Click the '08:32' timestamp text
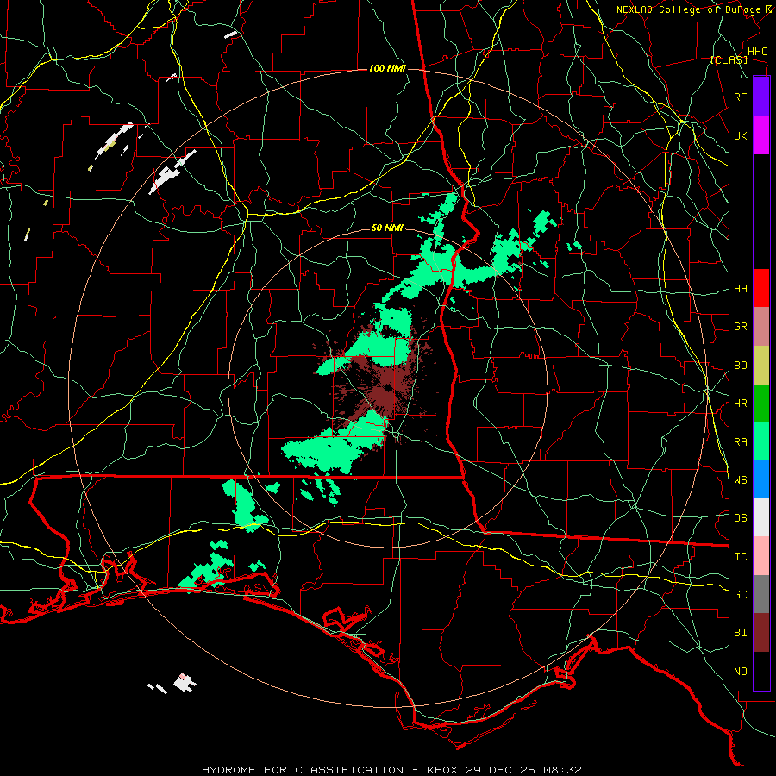This screenshot has width=776, height=776. click(561, 770)
